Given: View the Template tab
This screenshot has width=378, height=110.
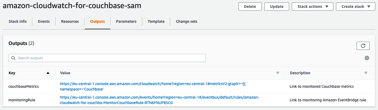Looking at the screenshot, I should pos(156,21).
